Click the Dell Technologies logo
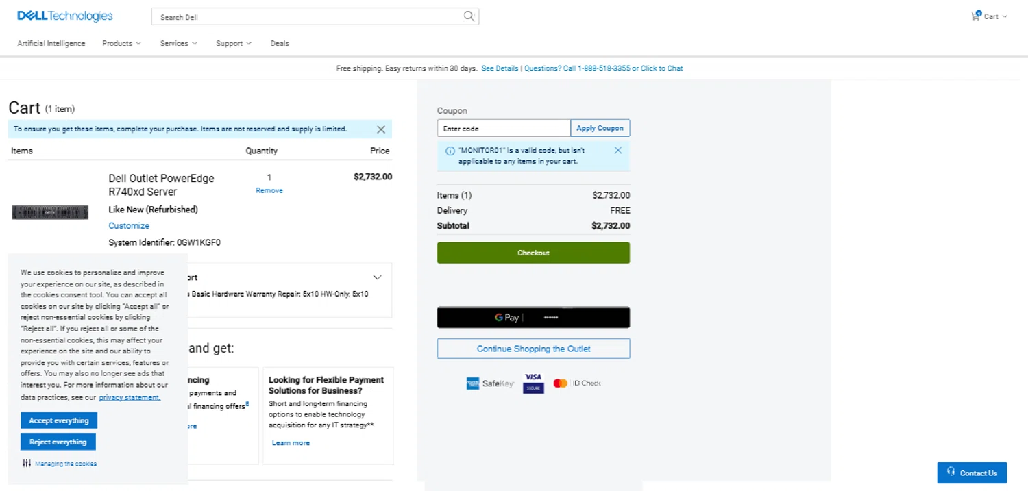The width and height of the screenshot is (1028, 491). coord(64,16)
